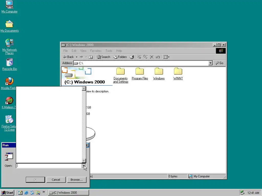This screenshot has height=196, width=262.
Task: Click the Move To toolbar icon
Action: coord(139,57)
